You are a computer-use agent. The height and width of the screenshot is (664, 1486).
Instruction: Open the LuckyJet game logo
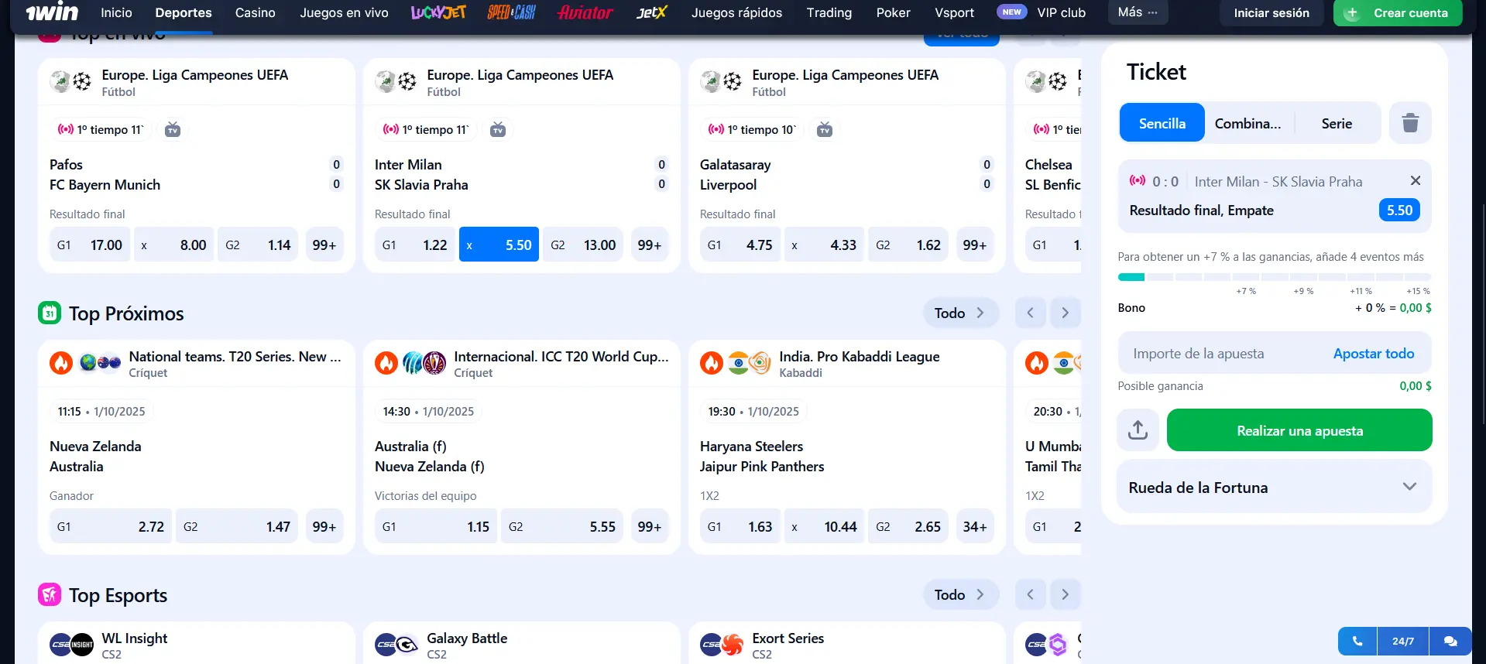(438, 13)
